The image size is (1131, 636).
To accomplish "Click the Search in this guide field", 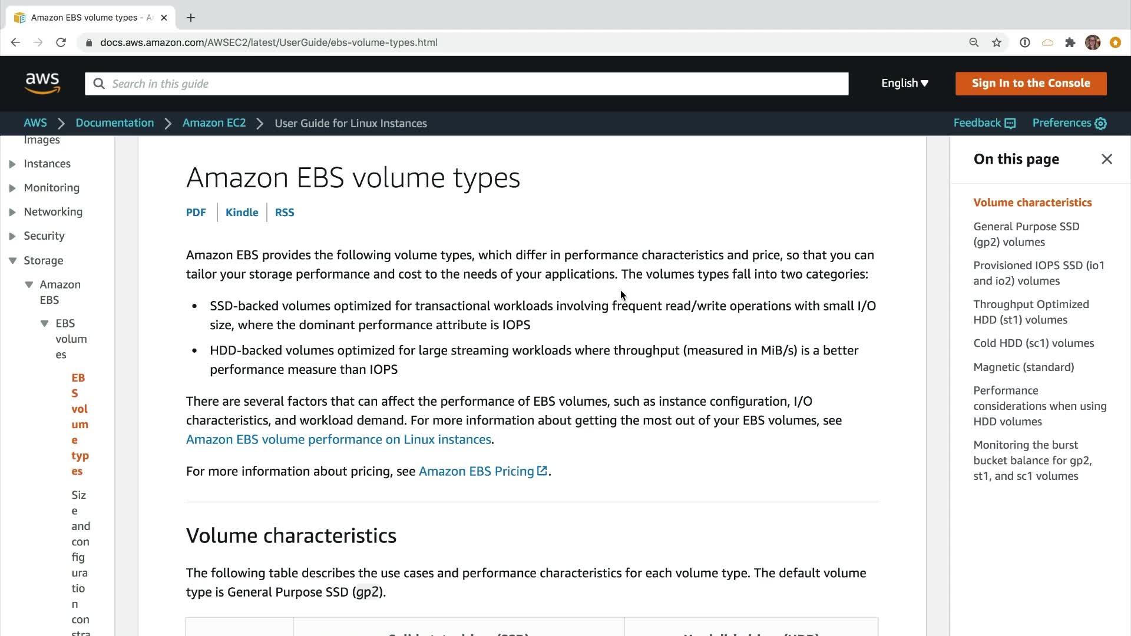I will click(467, 84).
